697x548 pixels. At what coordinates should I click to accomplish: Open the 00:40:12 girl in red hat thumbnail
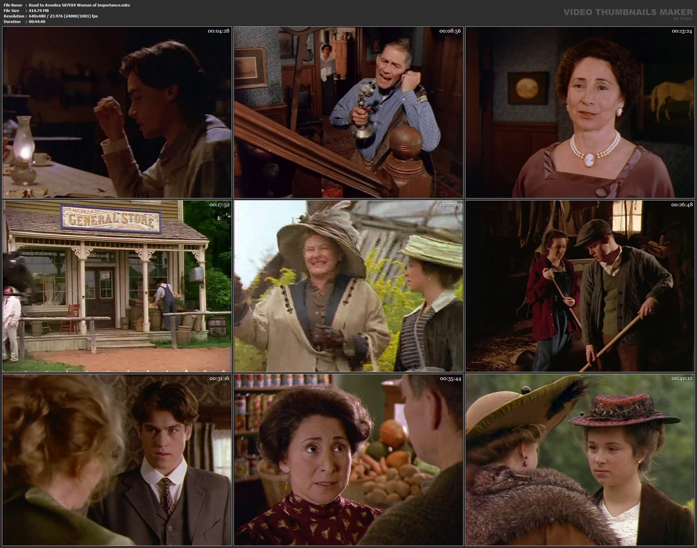(x=580, y=460)
